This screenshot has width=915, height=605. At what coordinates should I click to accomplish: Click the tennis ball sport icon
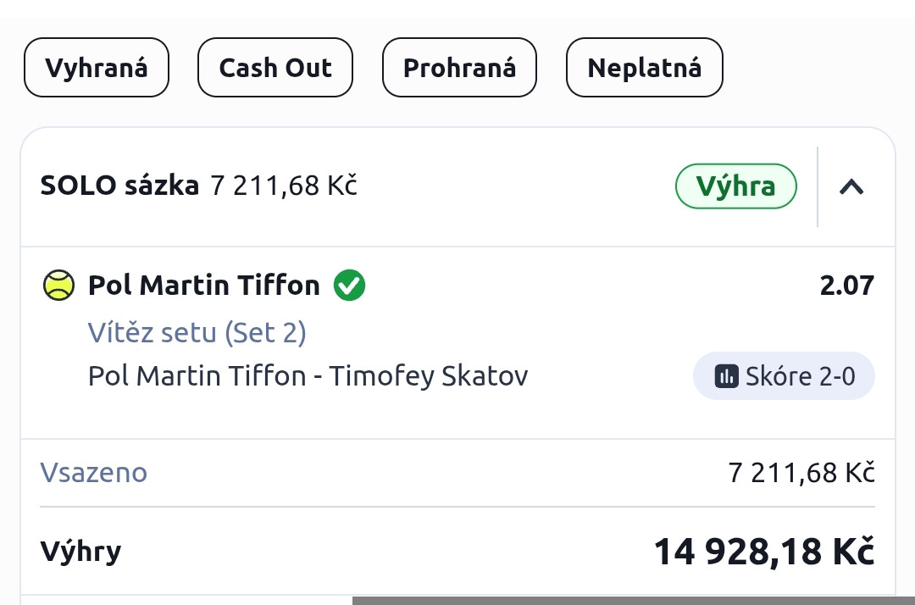point(58,286)
